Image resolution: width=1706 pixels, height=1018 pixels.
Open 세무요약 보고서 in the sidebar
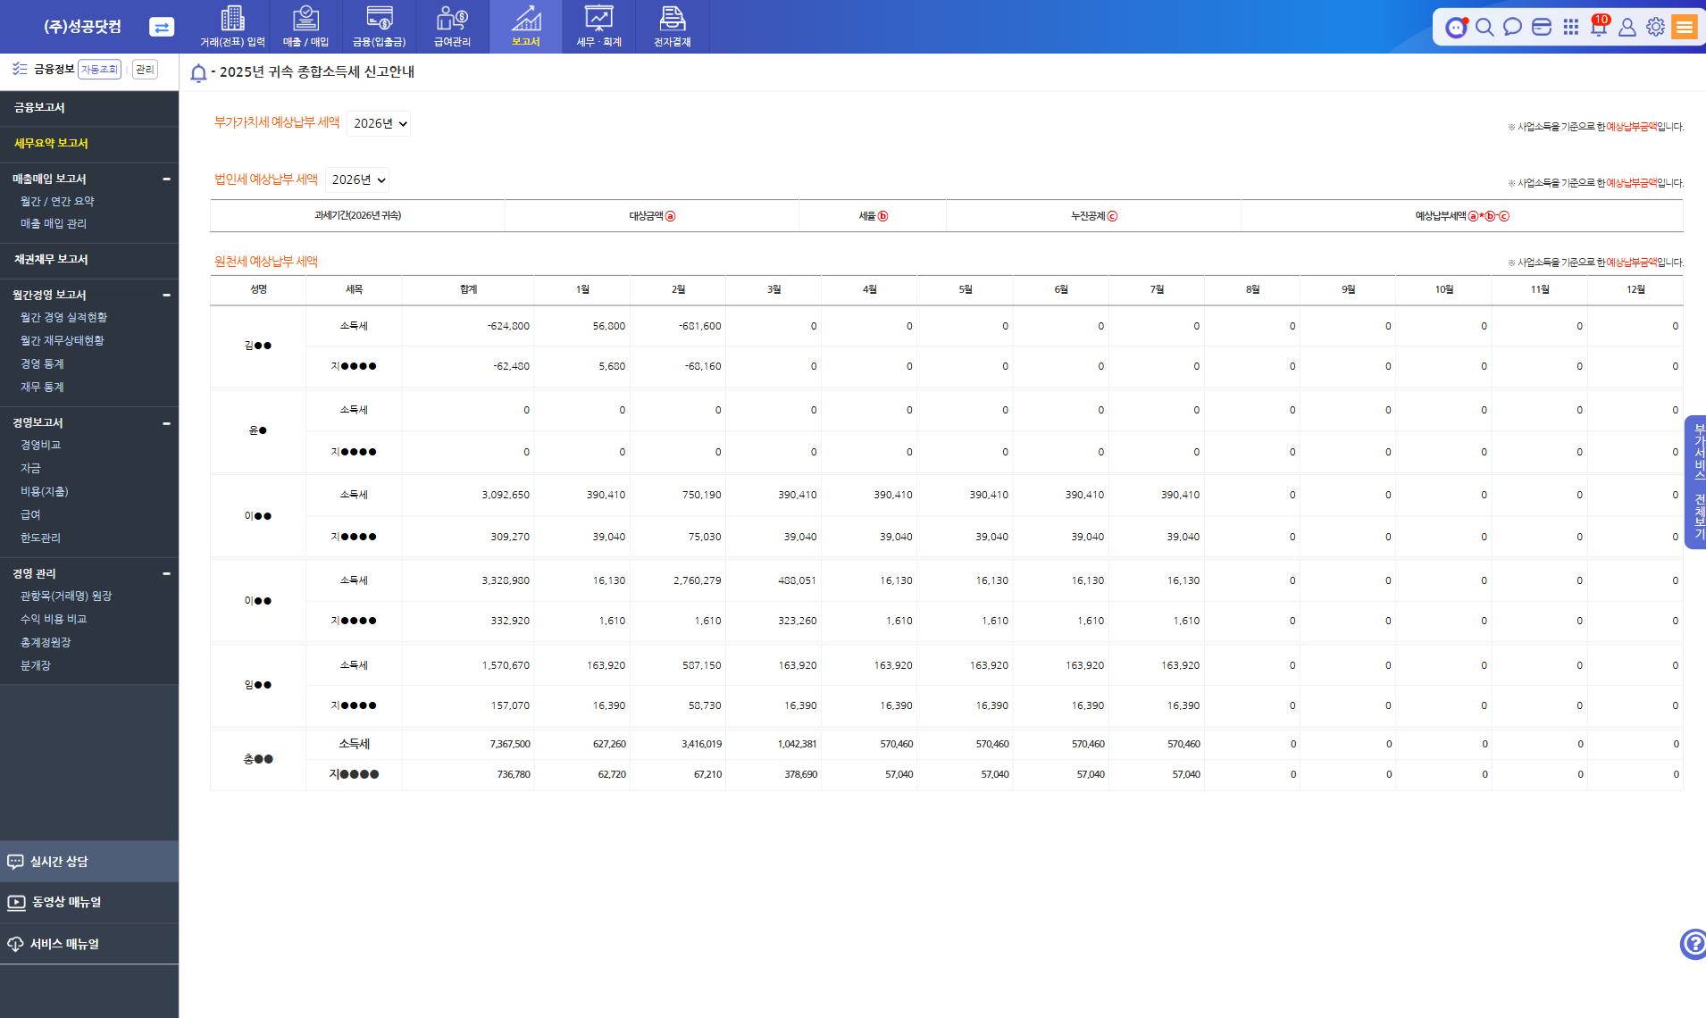coord(51,143)
